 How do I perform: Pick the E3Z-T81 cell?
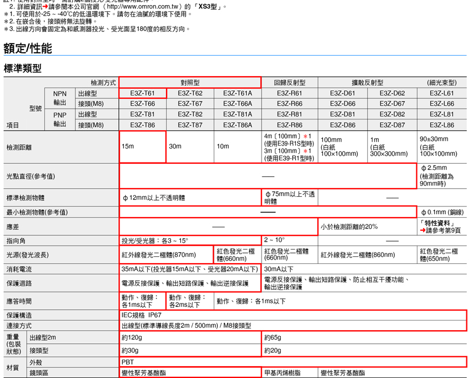point(142,114)
